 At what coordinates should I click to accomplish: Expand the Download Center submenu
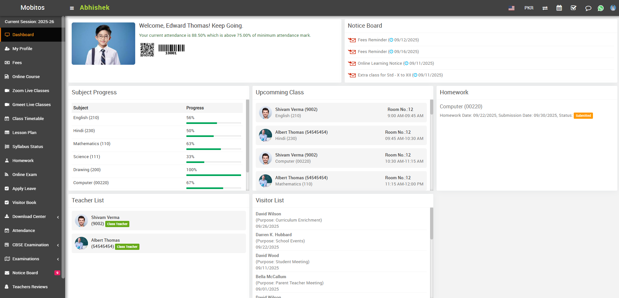coord(31,217)
